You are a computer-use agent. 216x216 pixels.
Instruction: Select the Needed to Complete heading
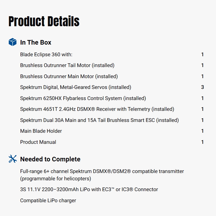[x=50, y=159]
